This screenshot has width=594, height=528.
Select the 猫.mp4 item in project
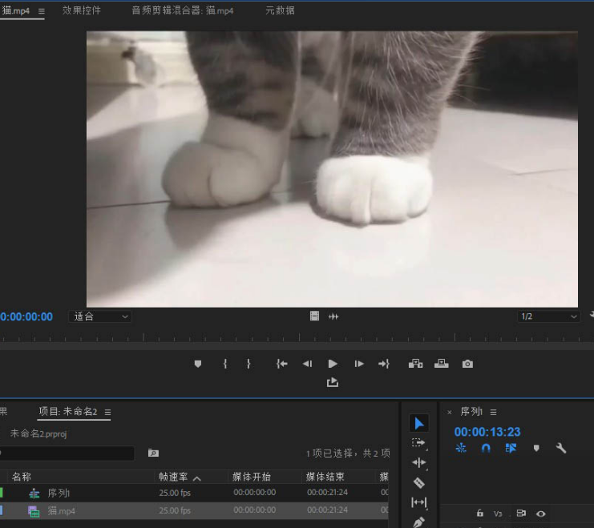coord(62,510)
